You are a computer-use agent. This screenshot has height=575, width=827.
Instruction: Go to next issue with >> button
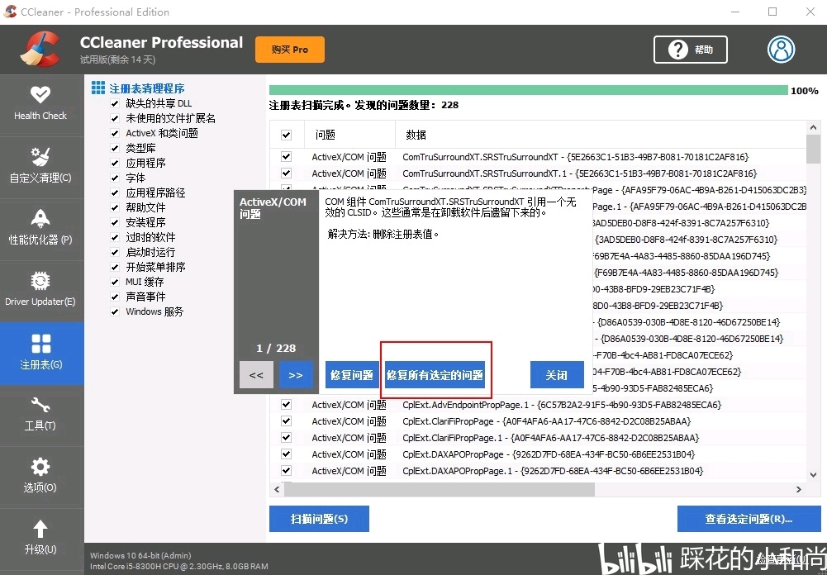pos(296,375)
